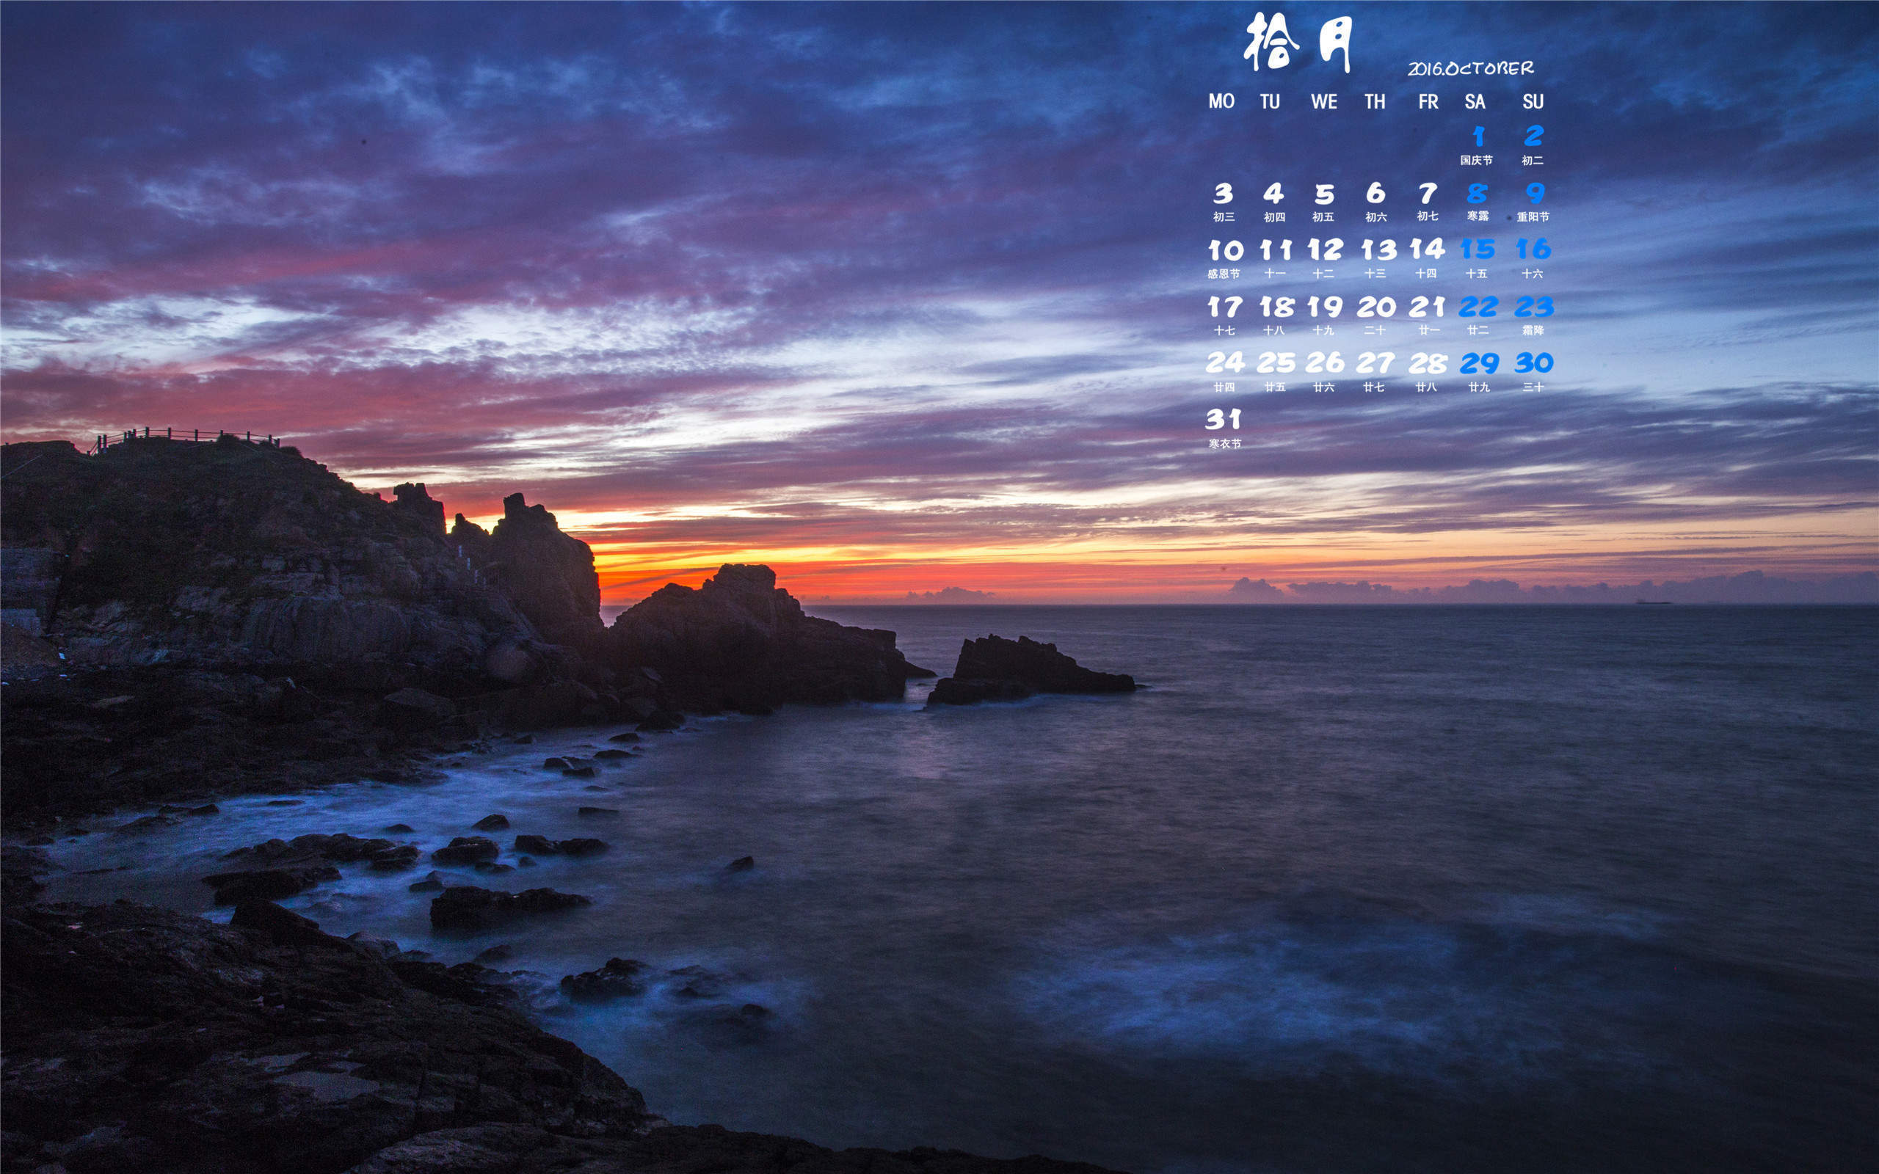Select the 'WE' weekday header

[1324, 102]
